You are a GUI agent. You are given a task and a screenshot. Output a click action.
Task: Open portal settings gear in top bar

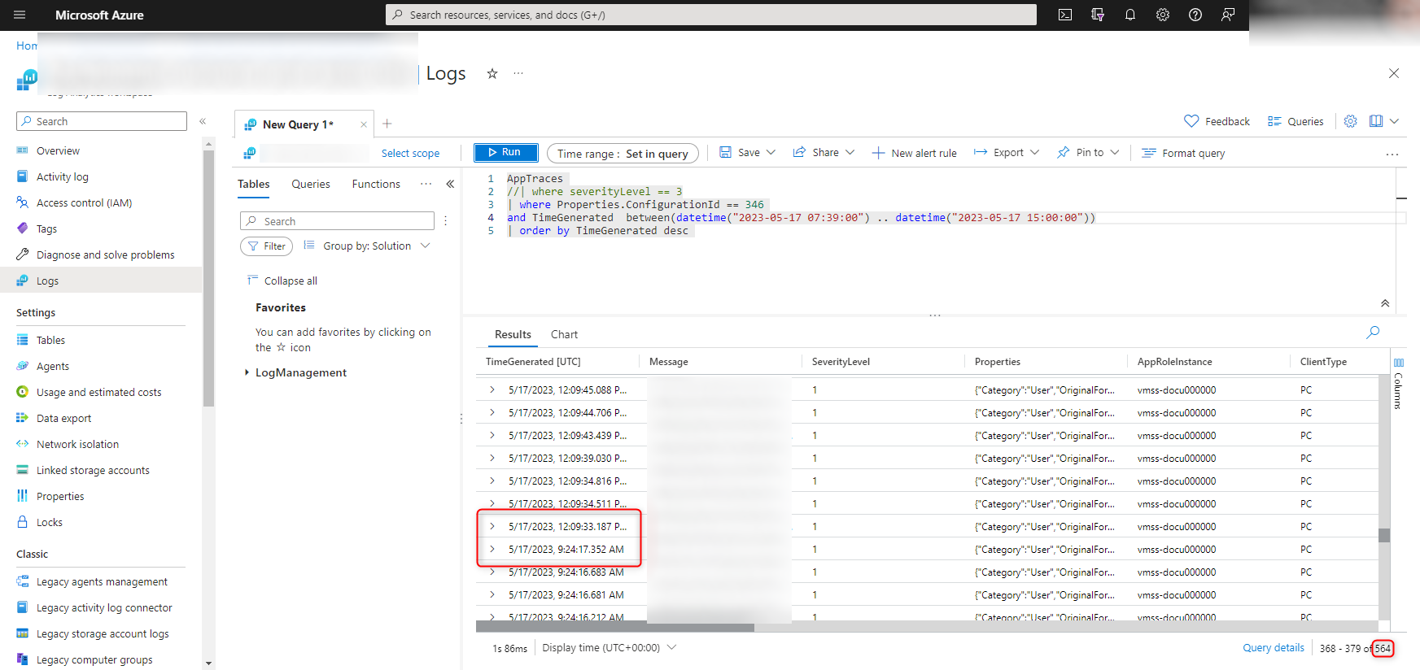1163,15
